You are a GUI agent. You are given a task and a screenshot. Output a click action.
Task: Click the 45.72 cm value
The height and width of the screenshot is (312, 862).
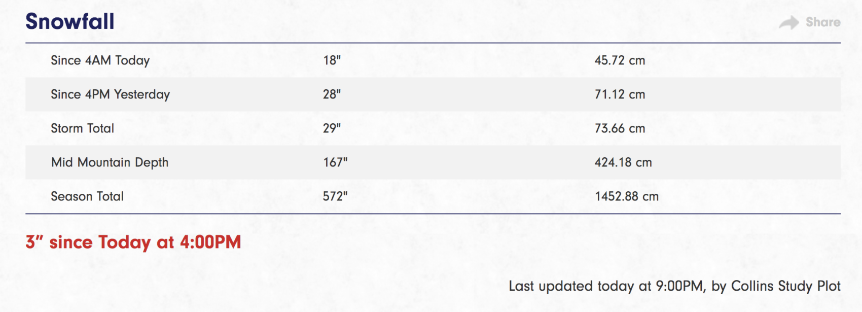pos(620,60)
